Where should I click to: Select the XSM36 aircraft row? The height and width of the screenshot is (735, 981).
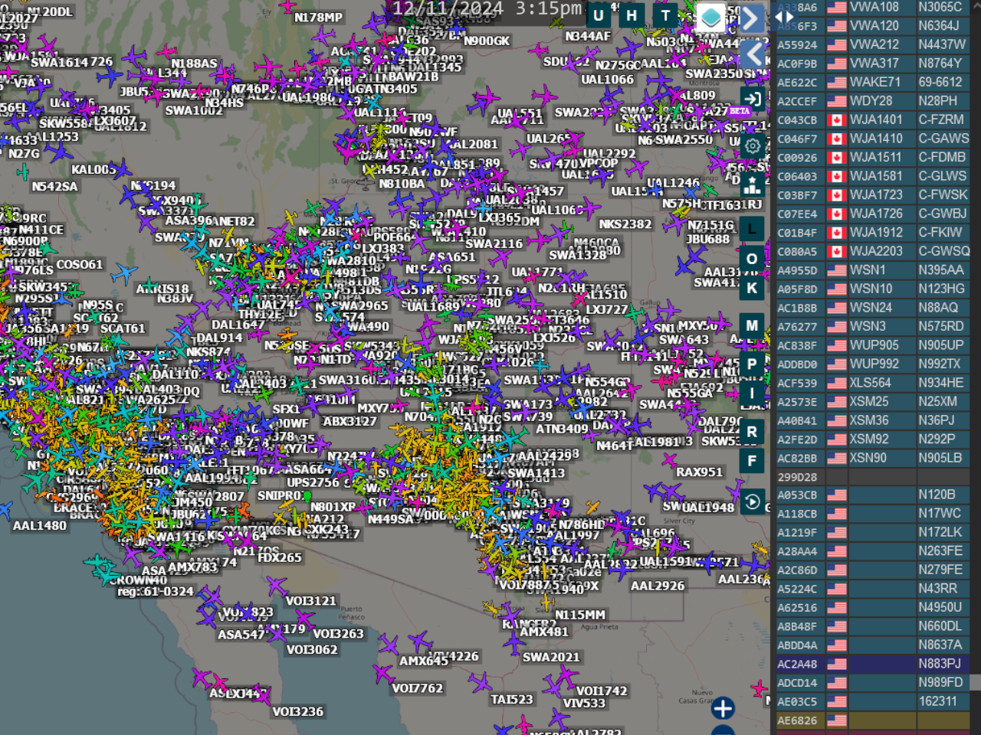[872, 420]
